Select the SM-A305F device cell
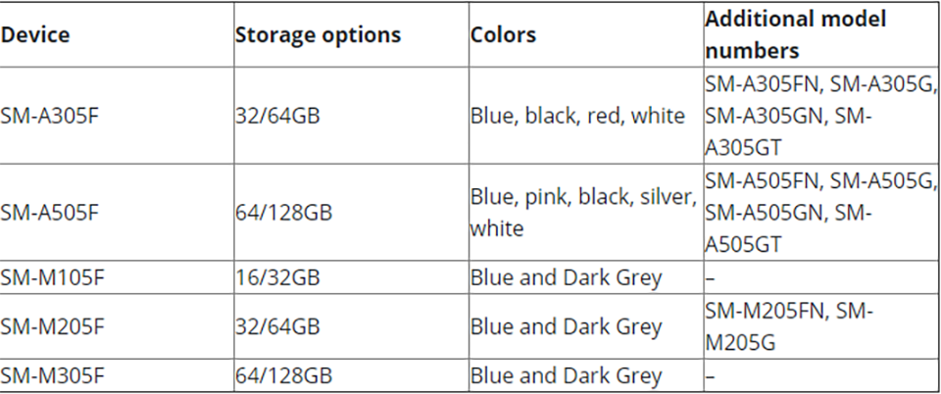Viewport: 941px width, 394px height. [117, 115]
